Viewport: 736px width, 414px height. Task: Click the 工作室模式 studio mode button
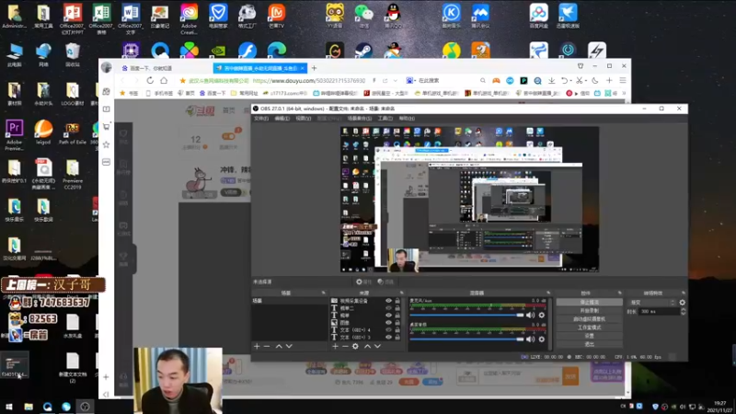click(590, 328)
